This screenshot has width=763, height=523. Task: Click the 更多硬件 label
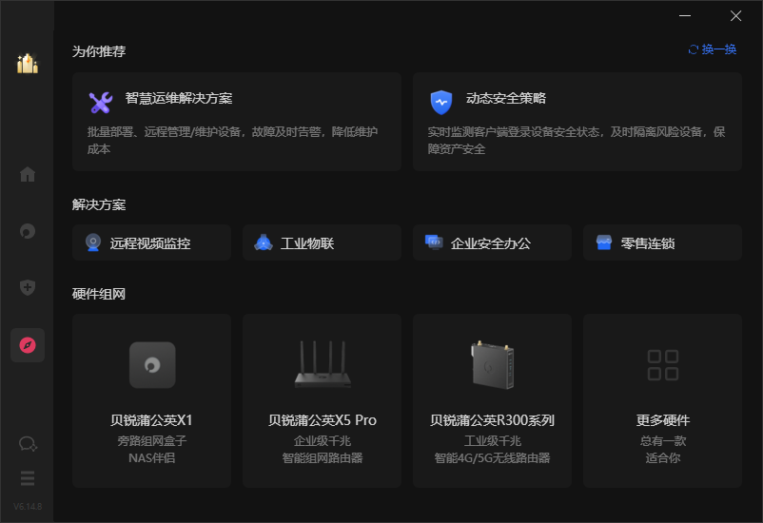tap(663, 420)
